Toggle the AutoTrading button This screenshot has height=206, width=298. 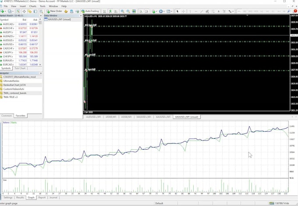[x=90, y=11]
